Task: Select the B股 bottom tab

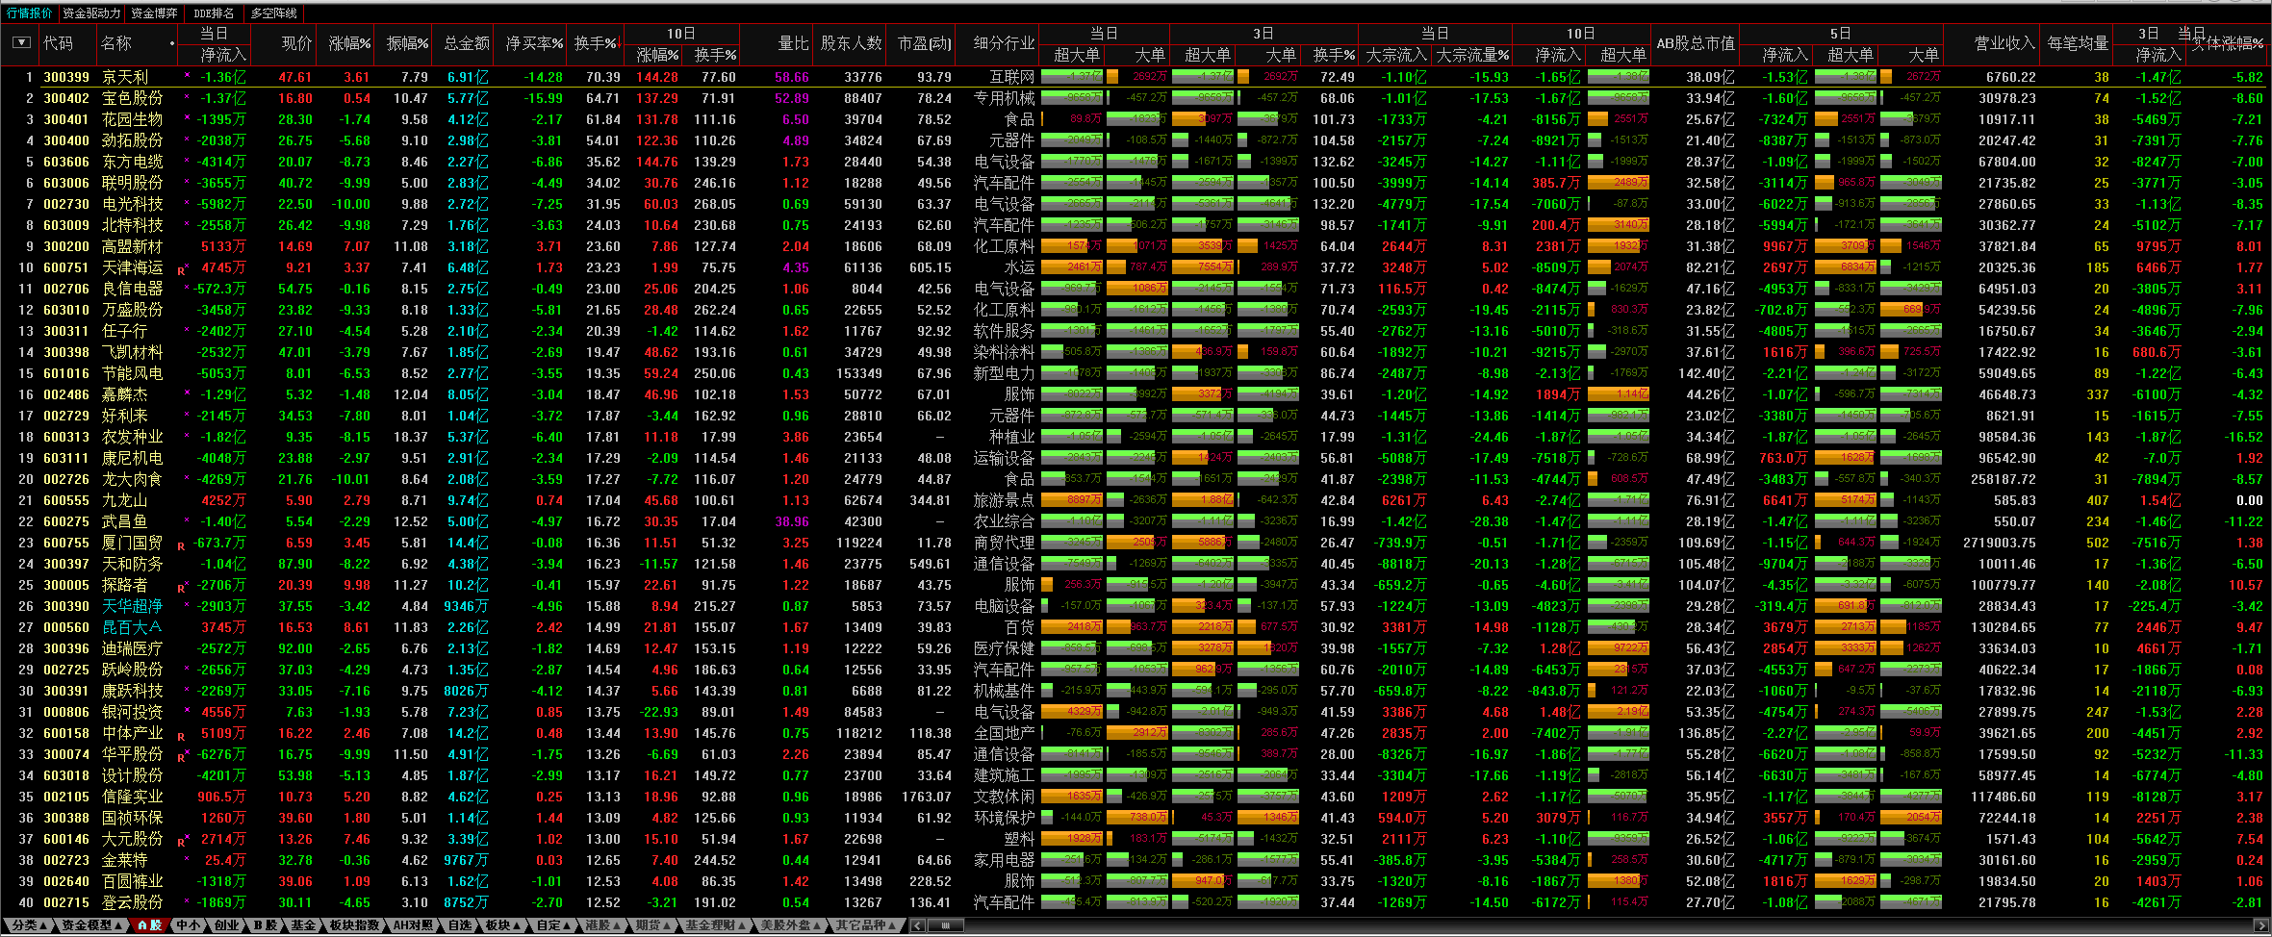Action: 265,925
